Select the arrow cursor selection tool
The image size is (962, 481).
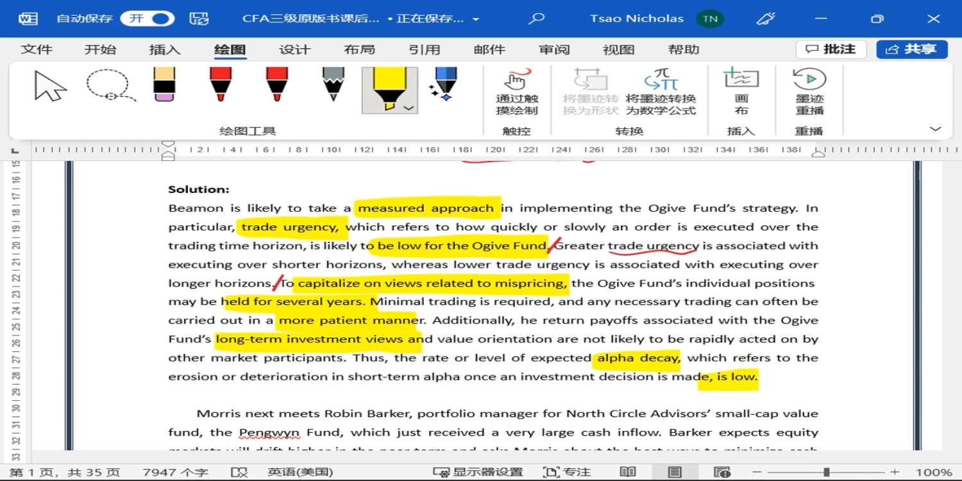[x=51, y=87]
